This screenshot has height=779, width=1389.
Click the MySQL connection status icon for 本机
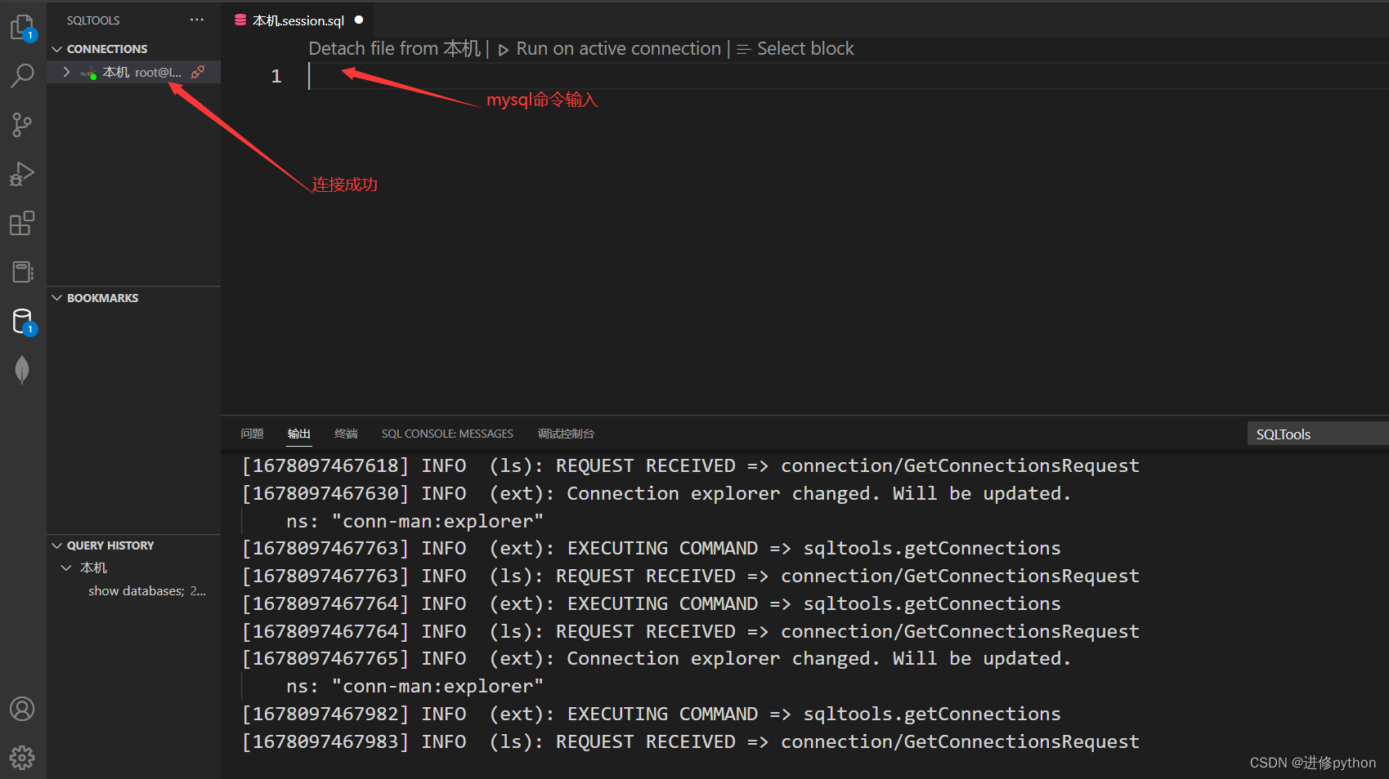click(89, 73)
